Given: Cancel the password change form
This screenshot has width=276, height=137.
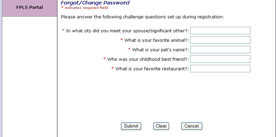Looking at the screenshot, I should point(191,126).
